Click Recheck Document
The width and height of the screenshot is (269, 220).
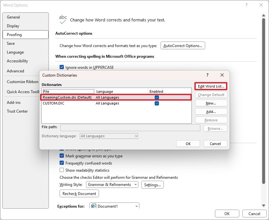(79, 193)
